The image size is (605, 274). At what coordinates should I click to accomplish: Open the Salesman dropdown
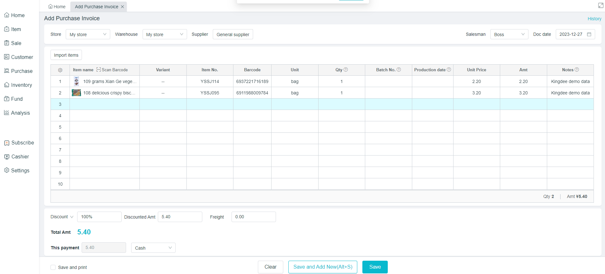[509, 34]
